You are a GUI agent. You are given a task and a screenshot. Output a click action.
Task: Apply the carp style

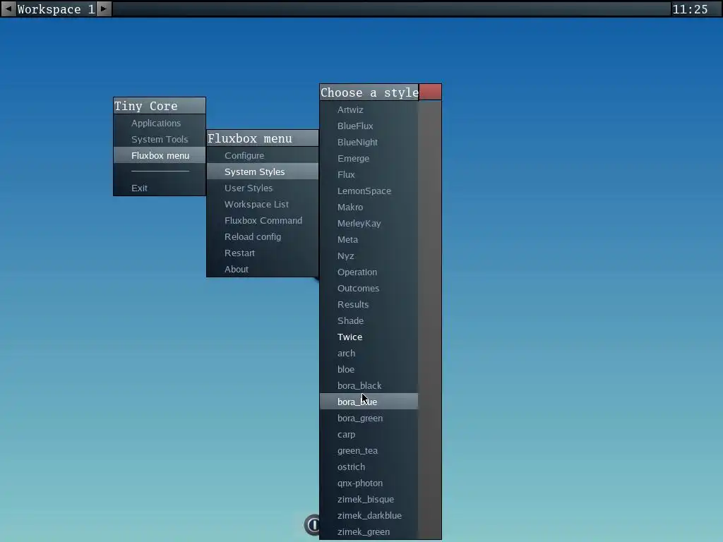[x=369, y=434]
